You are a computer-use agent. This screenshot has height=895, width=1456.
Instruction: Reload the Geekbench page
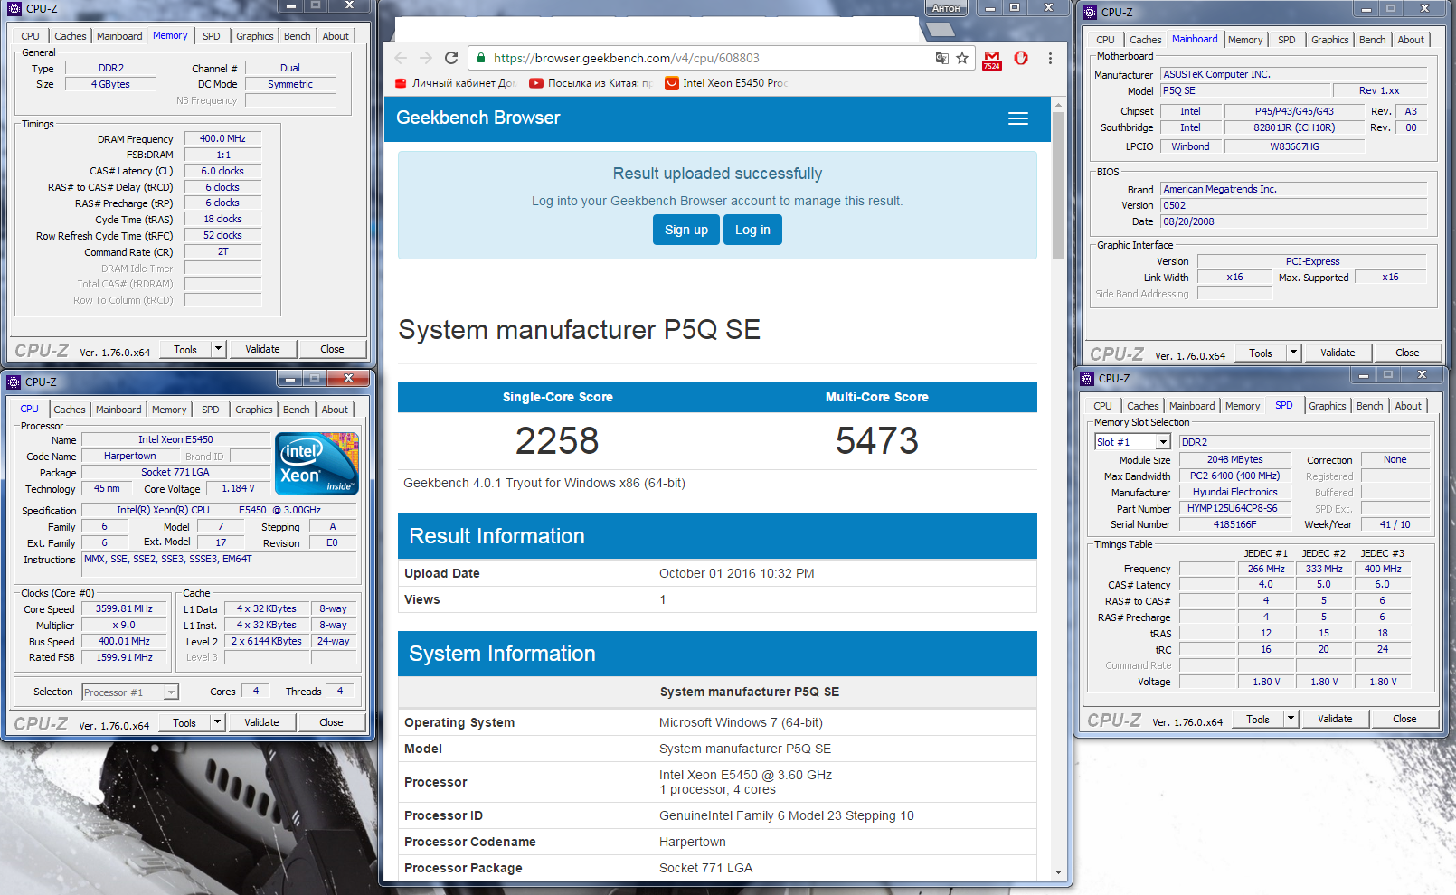[451, 58]
